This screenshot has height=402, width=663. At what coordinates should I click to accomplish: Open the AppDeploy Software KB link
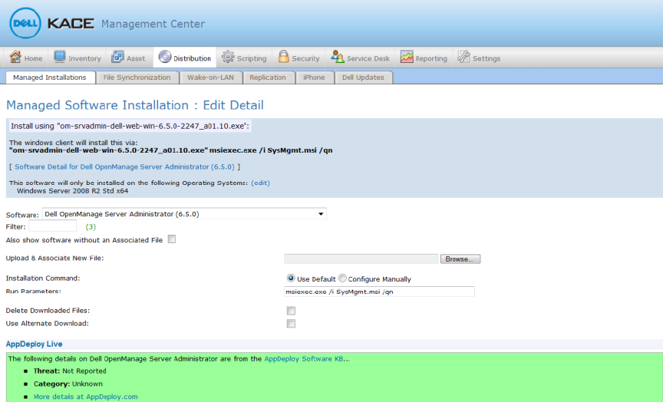coord(304,359)
